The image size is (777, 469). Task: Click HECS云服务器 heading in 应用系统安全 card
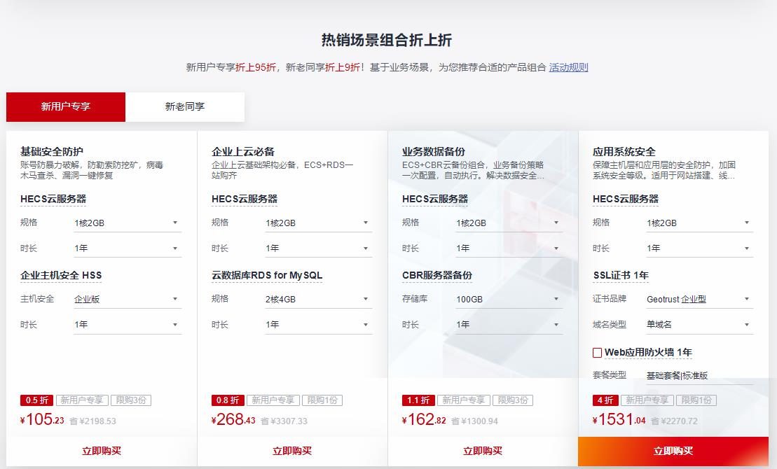626,199
